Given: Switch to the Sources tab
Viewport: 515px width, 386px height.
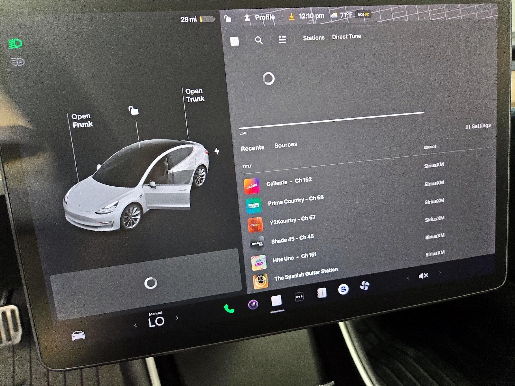Looking at the screenshot, I should [x=286, y=145].
